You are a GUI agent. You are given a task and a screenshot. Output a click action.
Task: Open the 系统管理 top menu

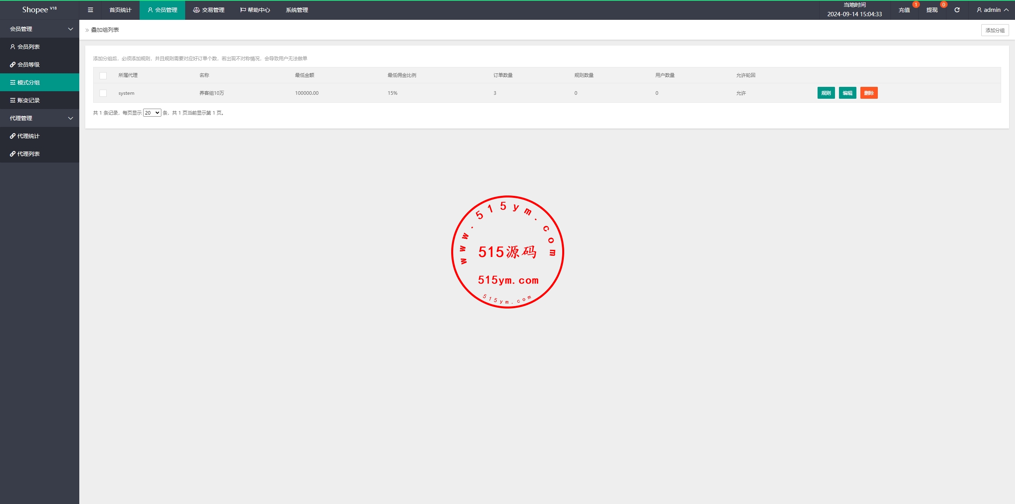coord(297,10)
